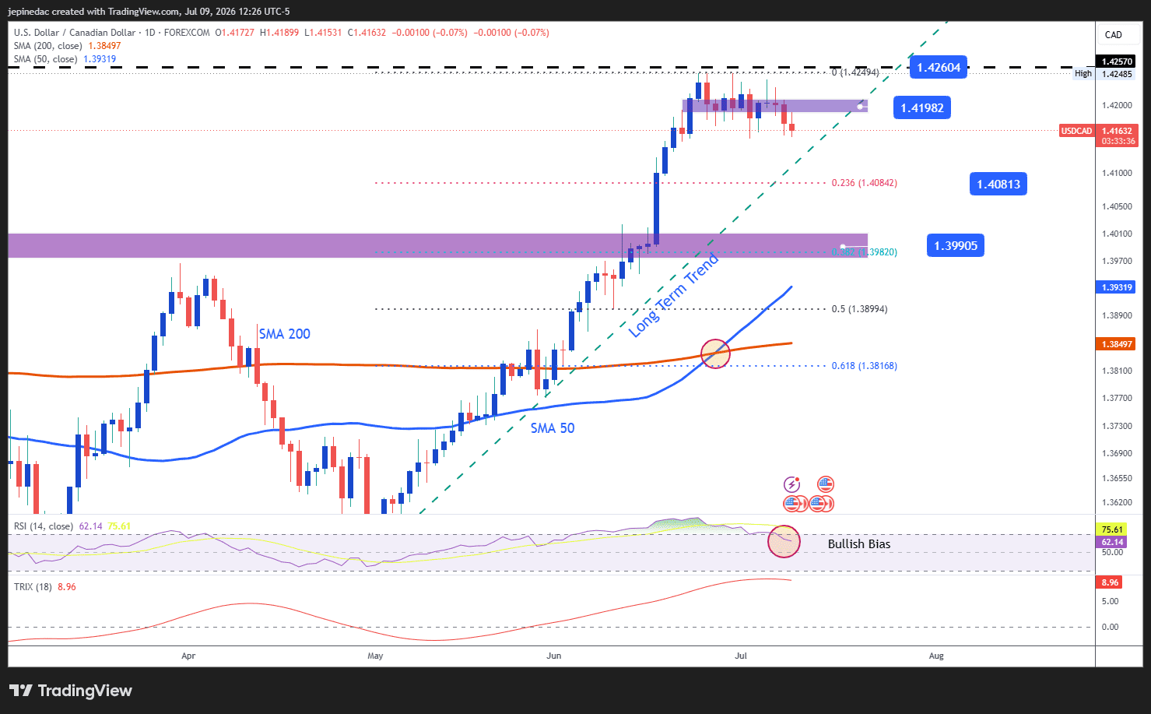
Task: Select the circle highlight on the RSI line
Action: (x=784, y=541)
